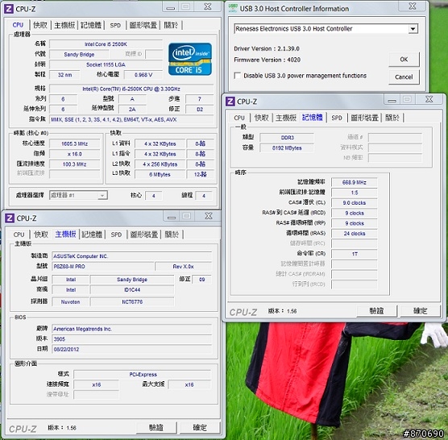
Task: Open 關於 tab in top-left CPU-Z window
Action: (x=171, y=25)
